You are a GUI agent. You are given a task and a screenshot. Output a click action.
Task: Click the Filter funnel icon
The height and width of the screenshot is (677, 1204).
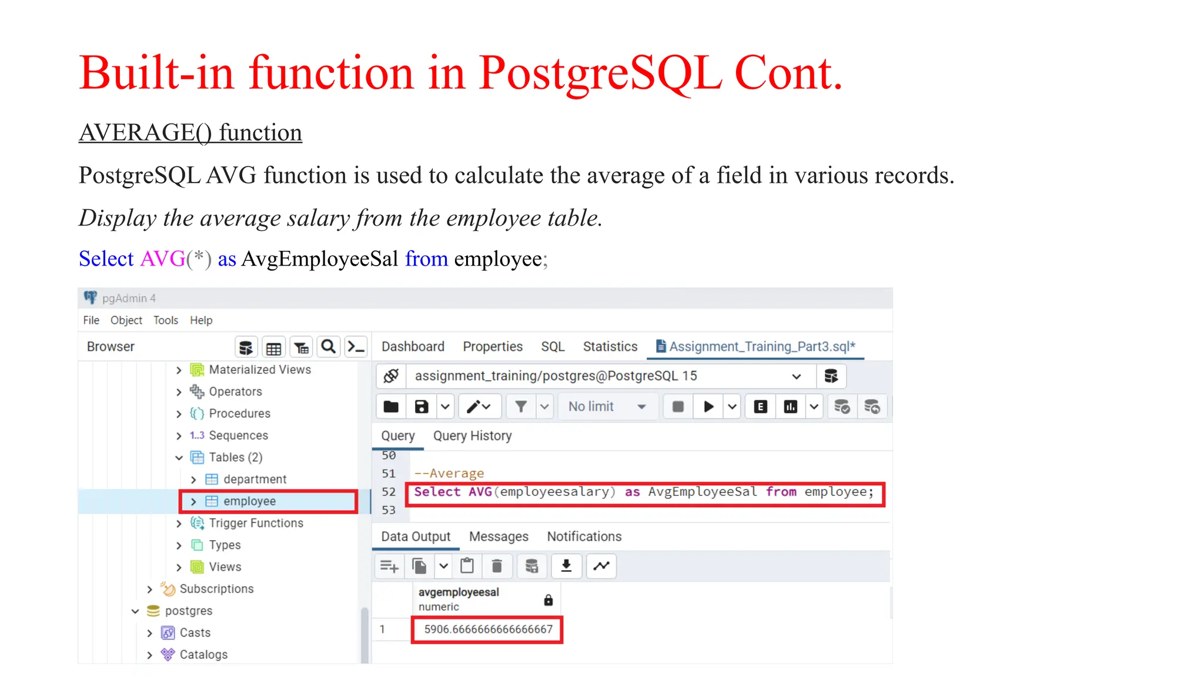tap(521, 407)
